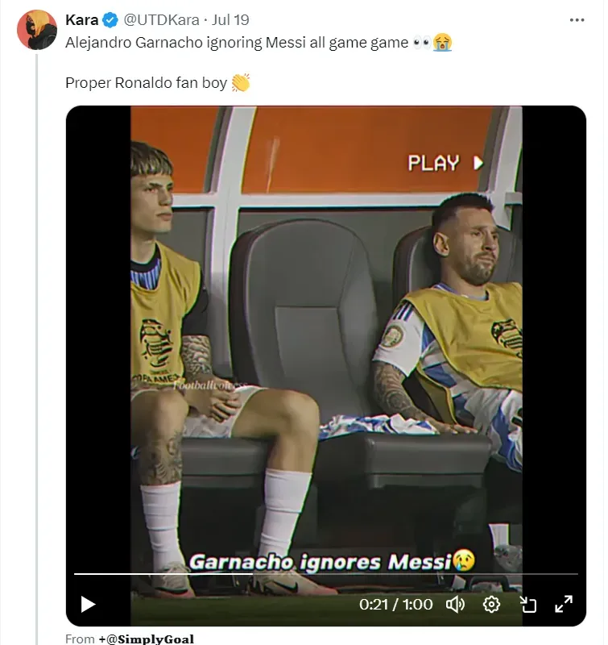Image resolution: width=608 pixels, height=645 pixels.
Task: Open Kara's profile picture avatar
Action: (36, 30)
